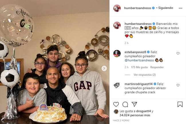View 34.024 personas más likers
The width and height of the screenshot is (186, 124).
(135, 115)
